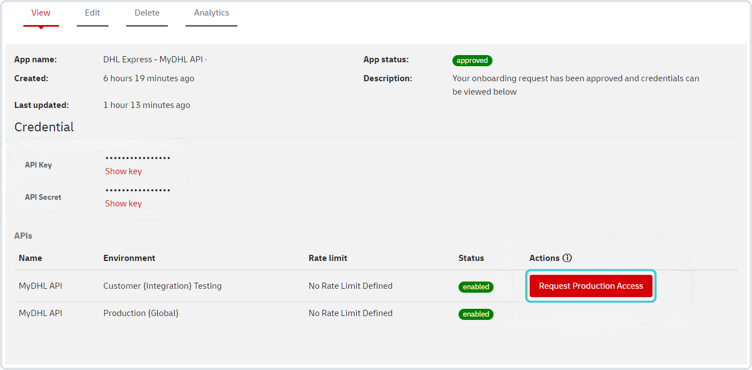This screenshot has height=370, width=752.
Task: Show key for API Key
Action: tap(123, 171)
